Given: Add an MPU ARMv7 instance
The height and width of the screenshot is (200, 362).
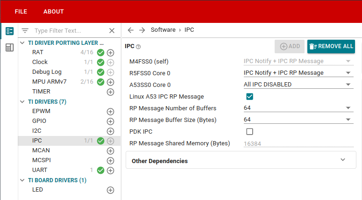Looking at the screenshot, I should [x=110, y=82].
